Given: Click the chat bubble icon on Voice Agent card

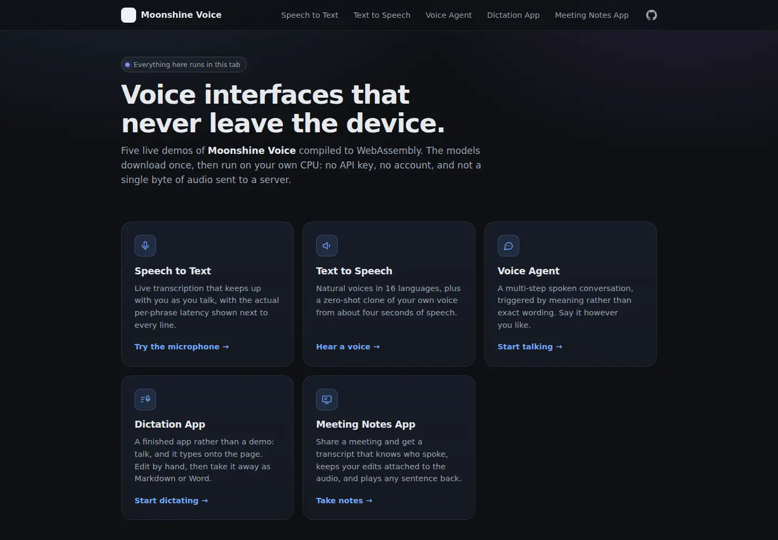Looking at the screenshot, I should coord(508,246).
